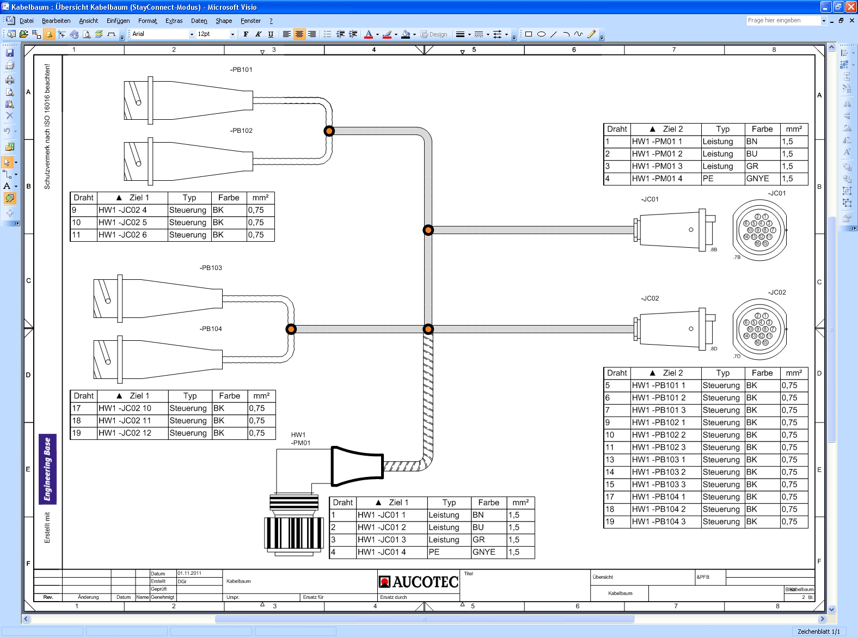Toggle underline formatting
This screenshot has width=858, height=637.
click(x=271, y=34)
